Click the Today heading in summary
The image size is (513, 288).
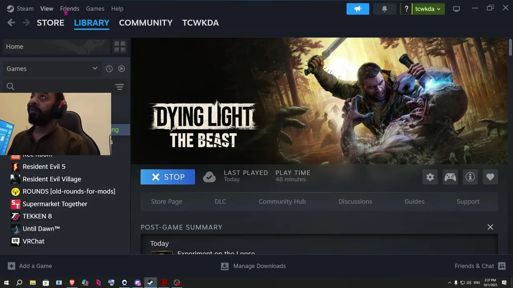pos(160,244)
